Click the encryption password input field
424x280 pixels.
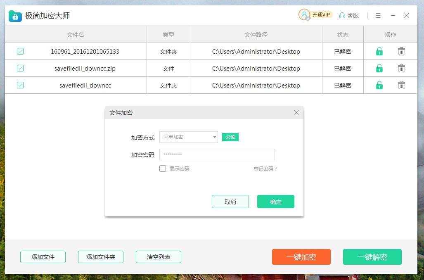[217, 154]
